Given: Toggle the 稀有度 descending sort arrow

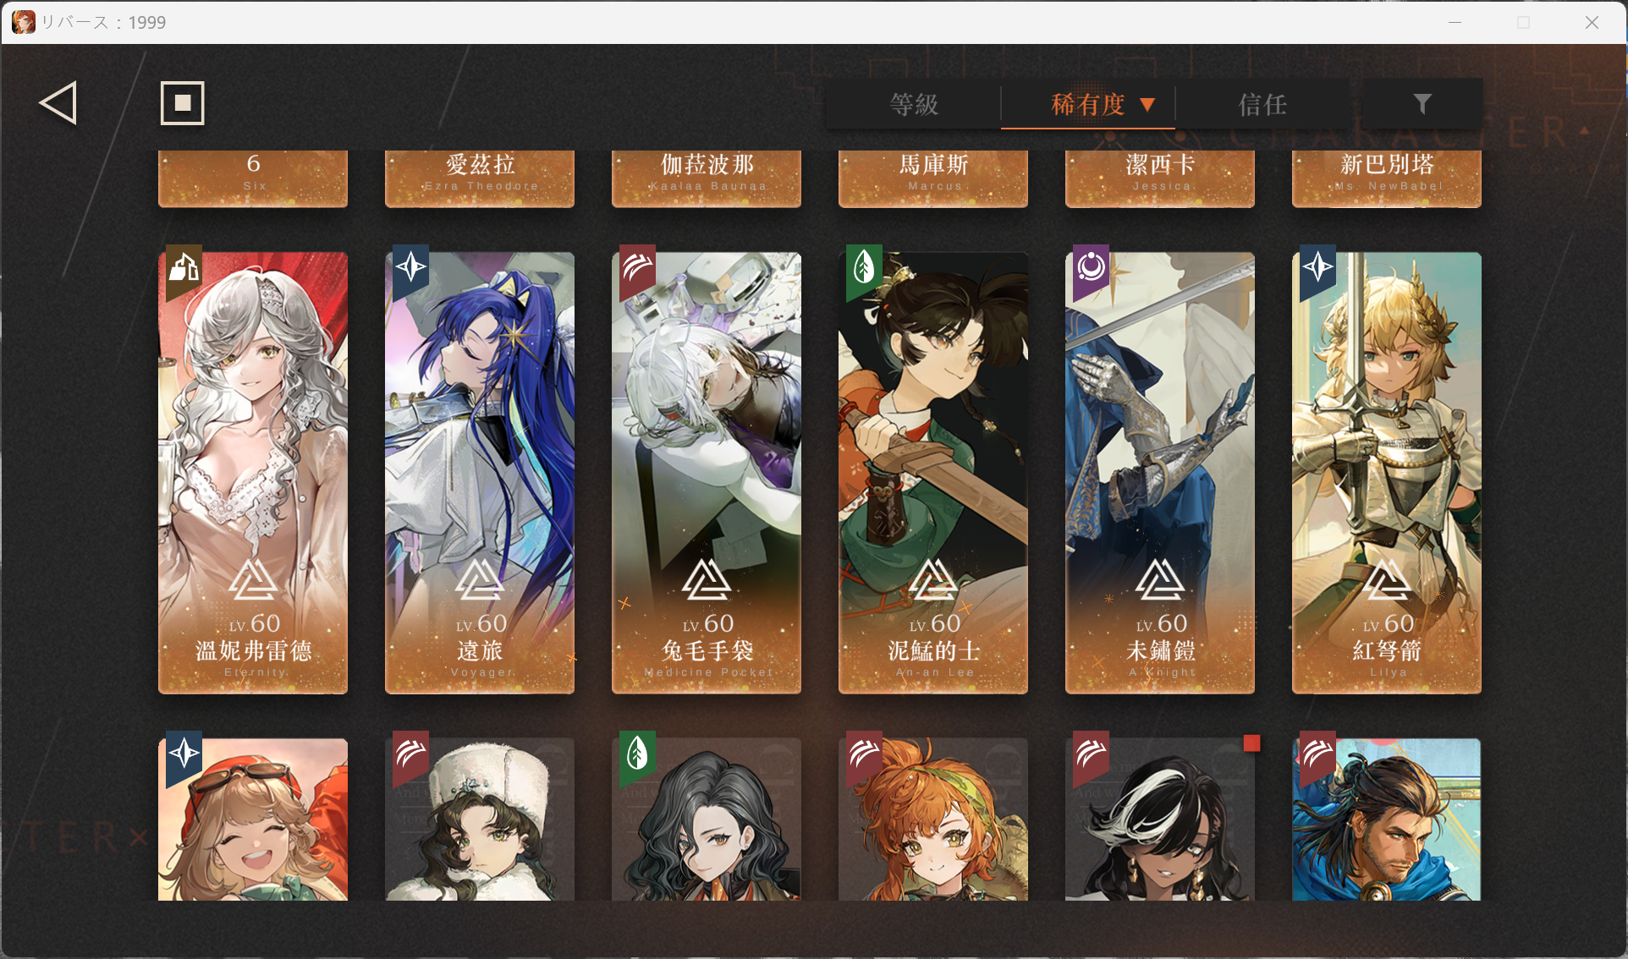Looking at the screenshot, I should pos(1147,105).
